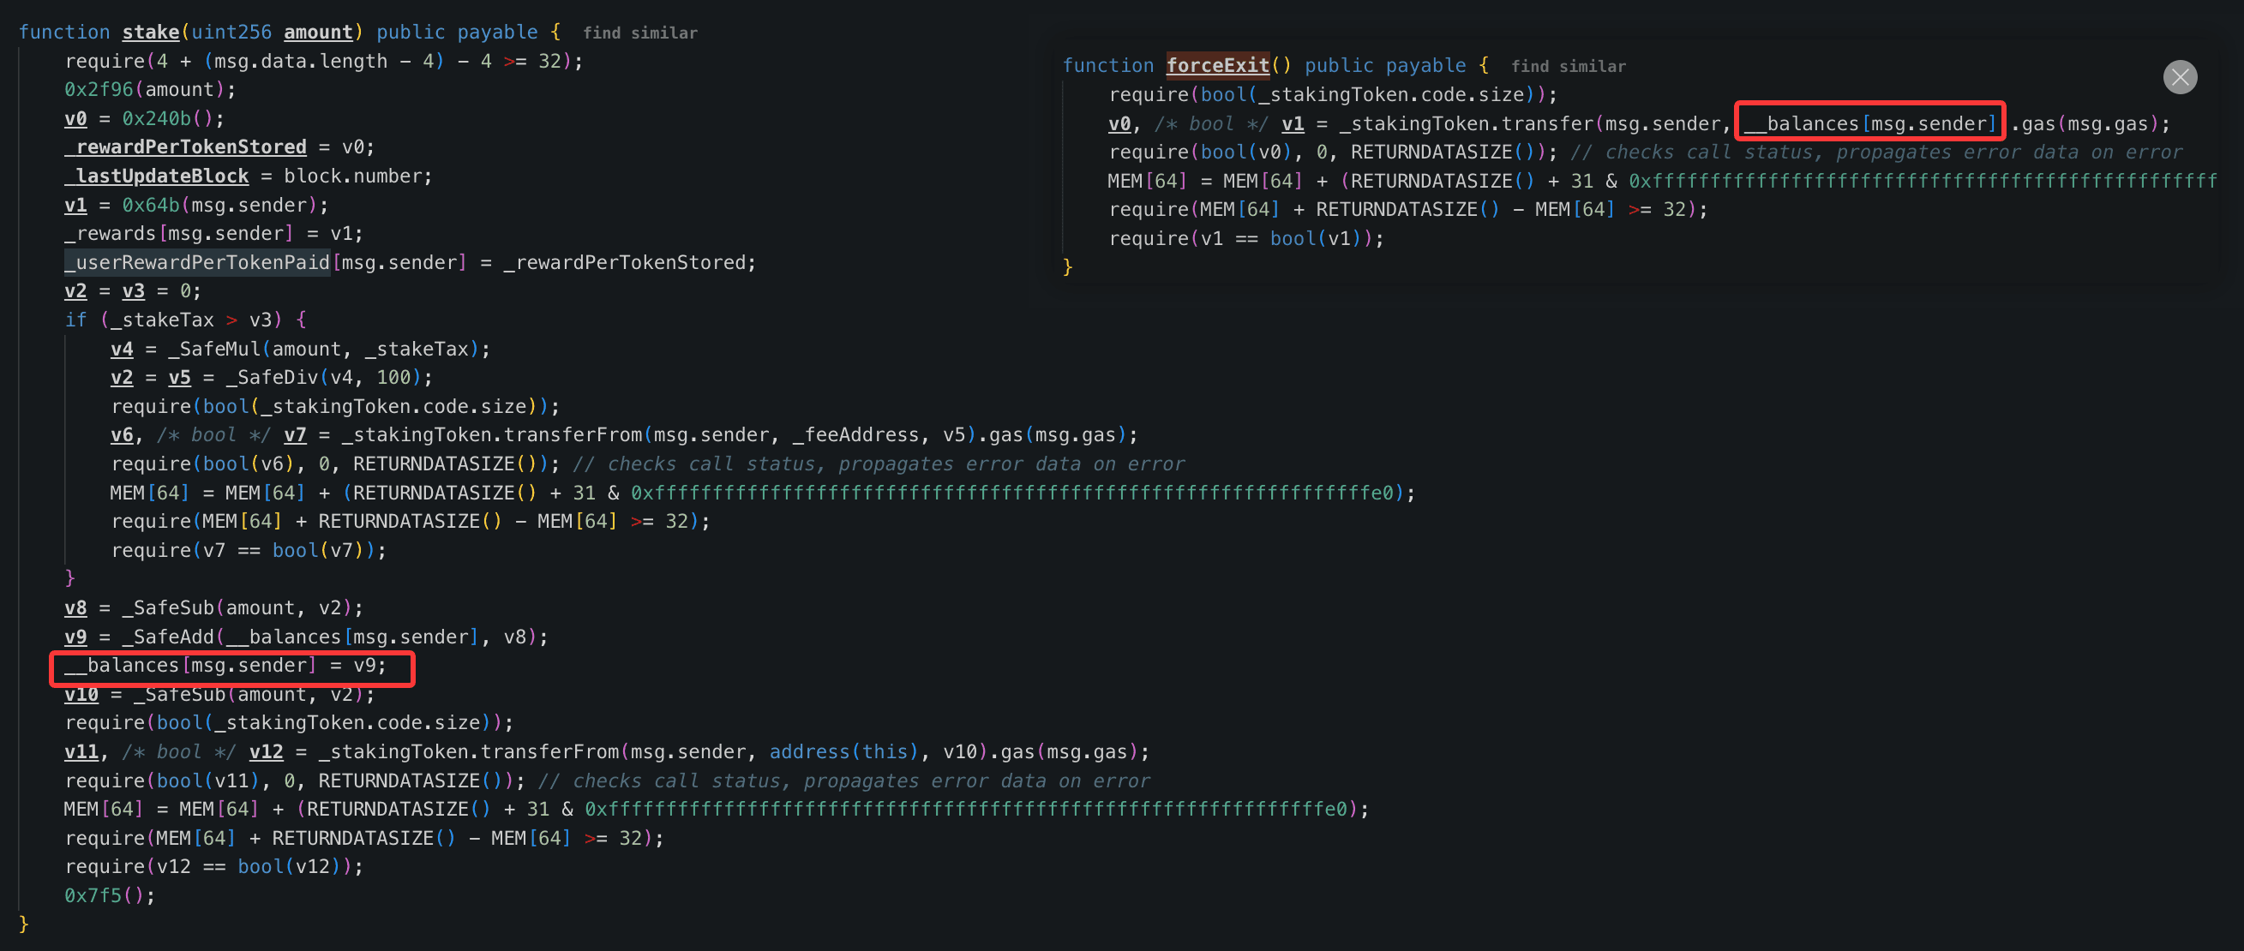Click the underlined v11 variable definition

click(81, 751)
